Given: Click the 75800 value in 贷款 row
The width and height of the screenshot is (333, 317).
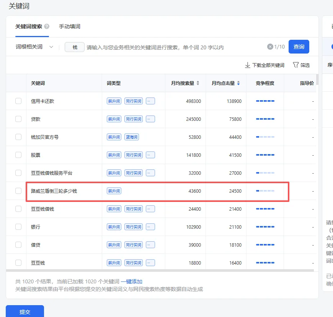Looking at the screenshot, I should [x=235, y=119].
